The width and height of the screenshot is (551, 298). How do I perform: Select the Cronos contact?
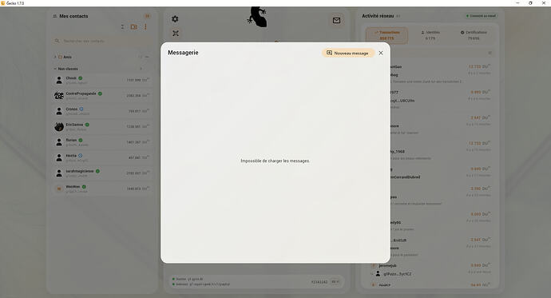pos(102,111)
